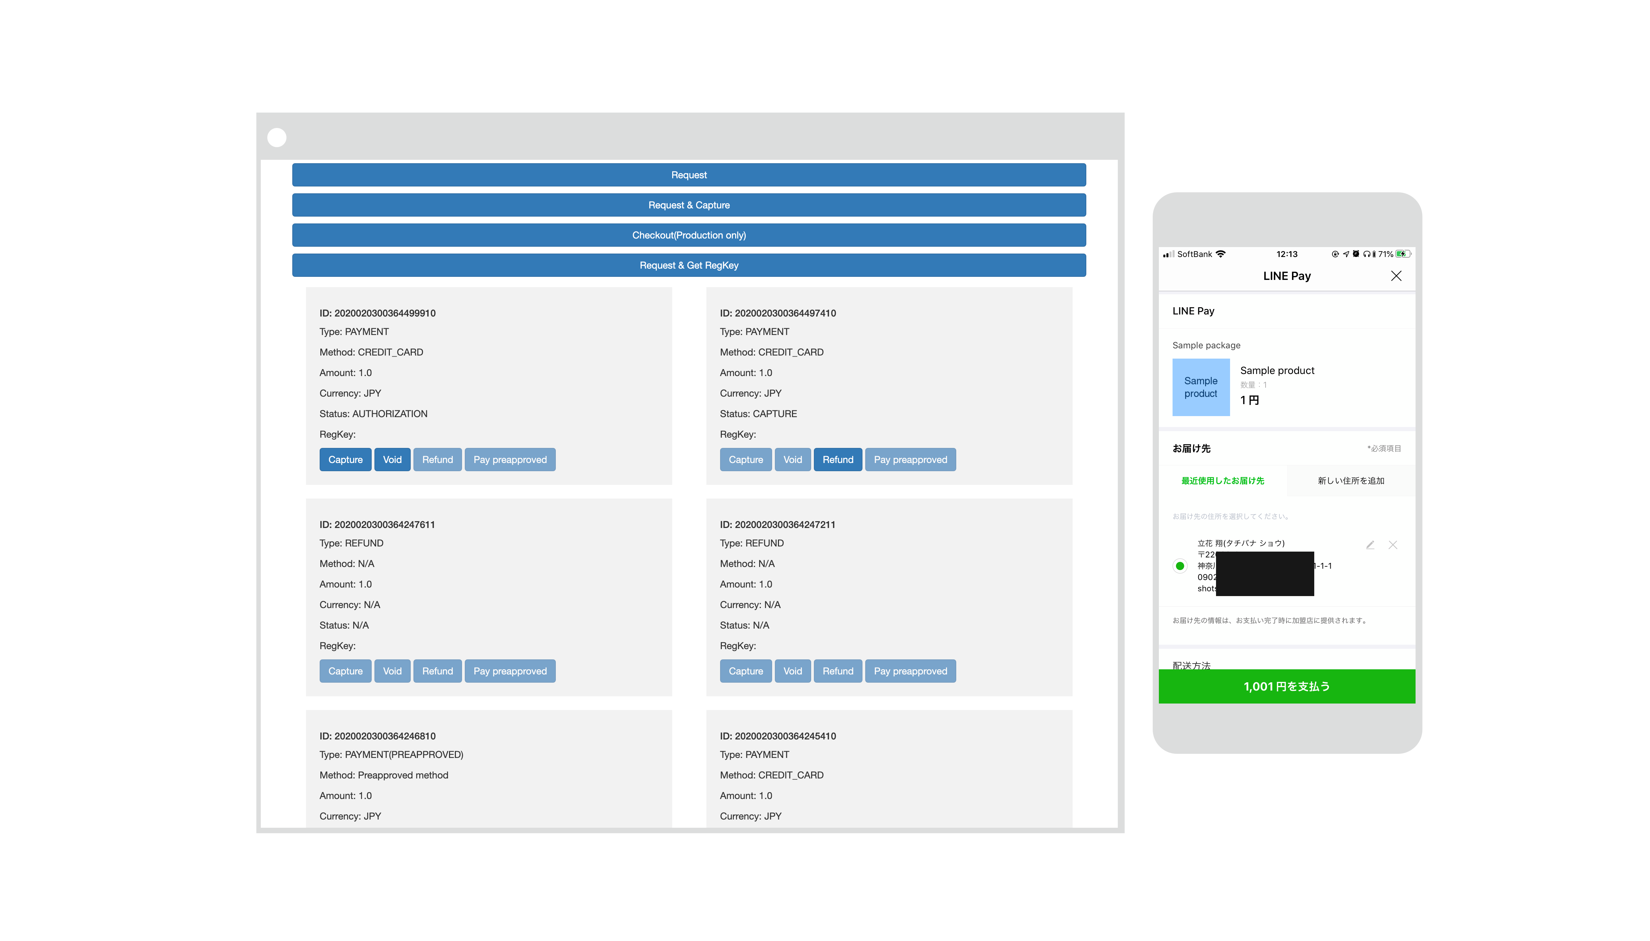Click Method: Preapproved method text
Image resolution: width=1650 pixels, height=941 pixels.
pos(383,775)
